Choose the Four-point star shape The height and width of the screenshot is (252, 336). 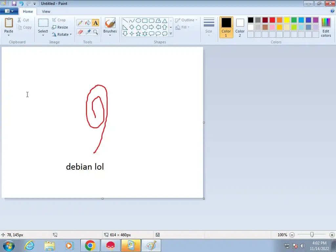tap(132, 34)
